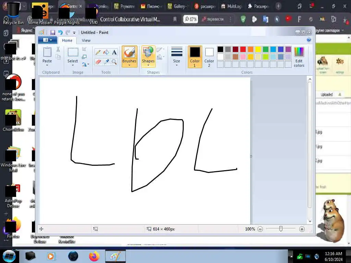
Task: Open Windows Media Player taskbar icon
Action: click(51, 256)
